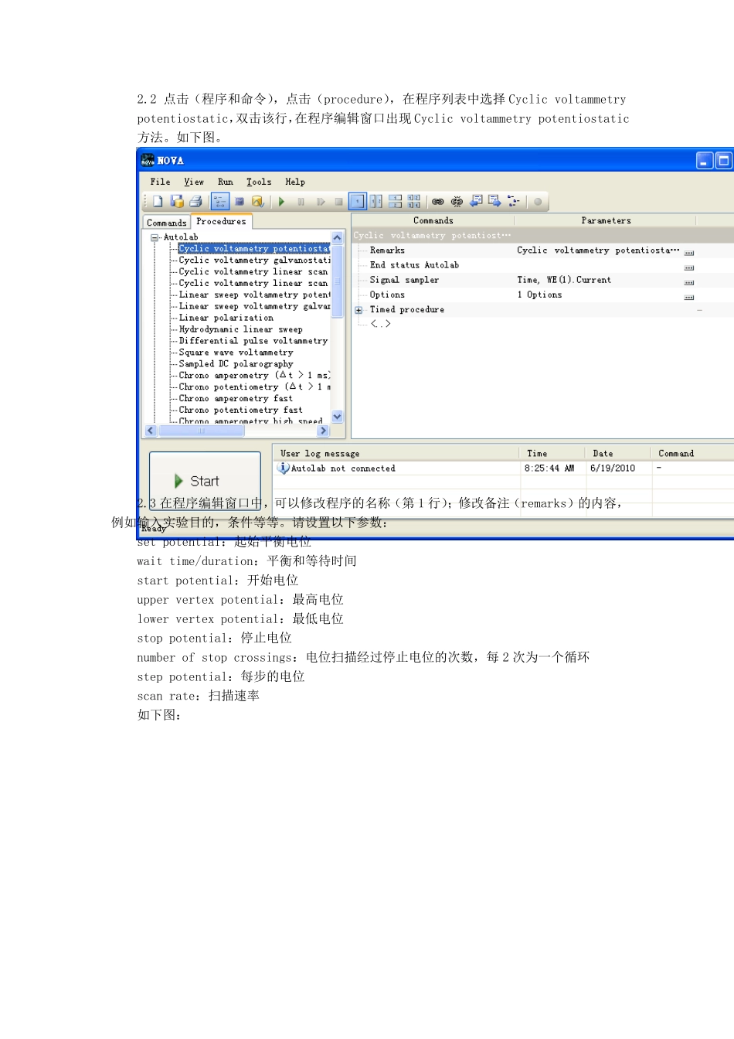This screenshot has height=1039, width=734.
Task: Click the Skip forward toolbar icon
Action: pyautogui.click(x=320, y=202)
